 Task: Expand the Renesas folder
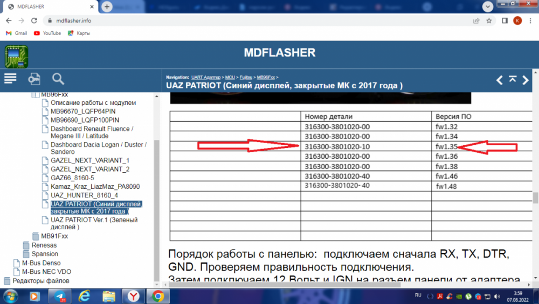coord(44,245)
